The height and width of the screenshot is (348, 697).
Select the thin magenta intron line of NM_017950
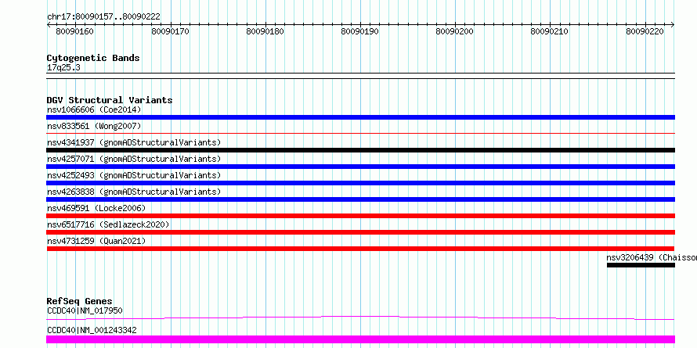360,318
